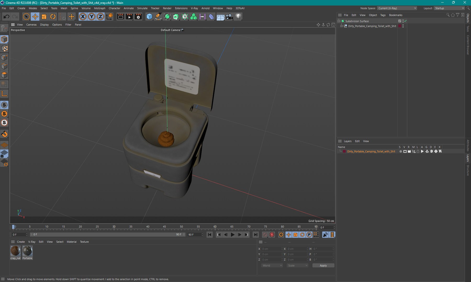
Task: Switch to Texture mode icon
Action: [4, 48]
